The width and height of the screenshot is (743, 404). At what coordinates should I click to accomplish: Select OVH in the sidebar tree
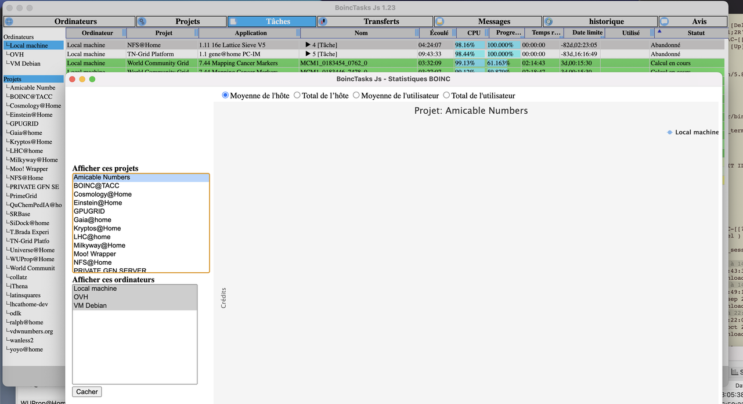17,55
